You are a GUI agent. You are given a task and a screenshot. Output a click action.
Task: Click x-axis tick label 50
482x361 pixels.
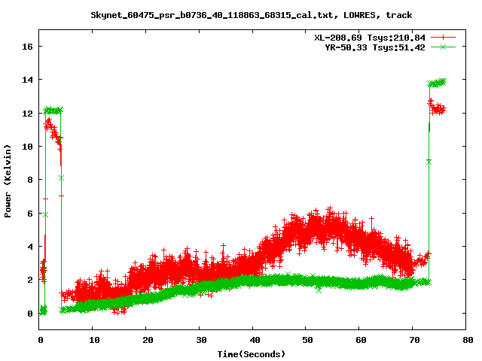coord(307,340)
